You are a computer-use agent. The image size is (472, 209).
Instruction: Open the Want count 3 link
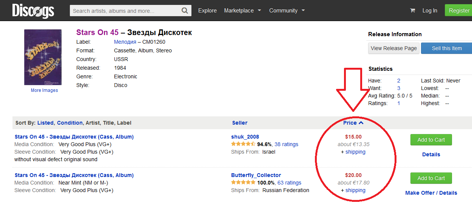pyautogui.click(x=399, y=88)
